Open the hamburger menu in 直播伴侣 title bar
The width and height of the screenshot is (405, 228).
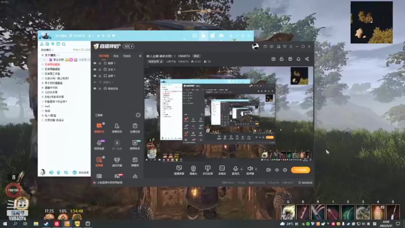tap(291, 47)
